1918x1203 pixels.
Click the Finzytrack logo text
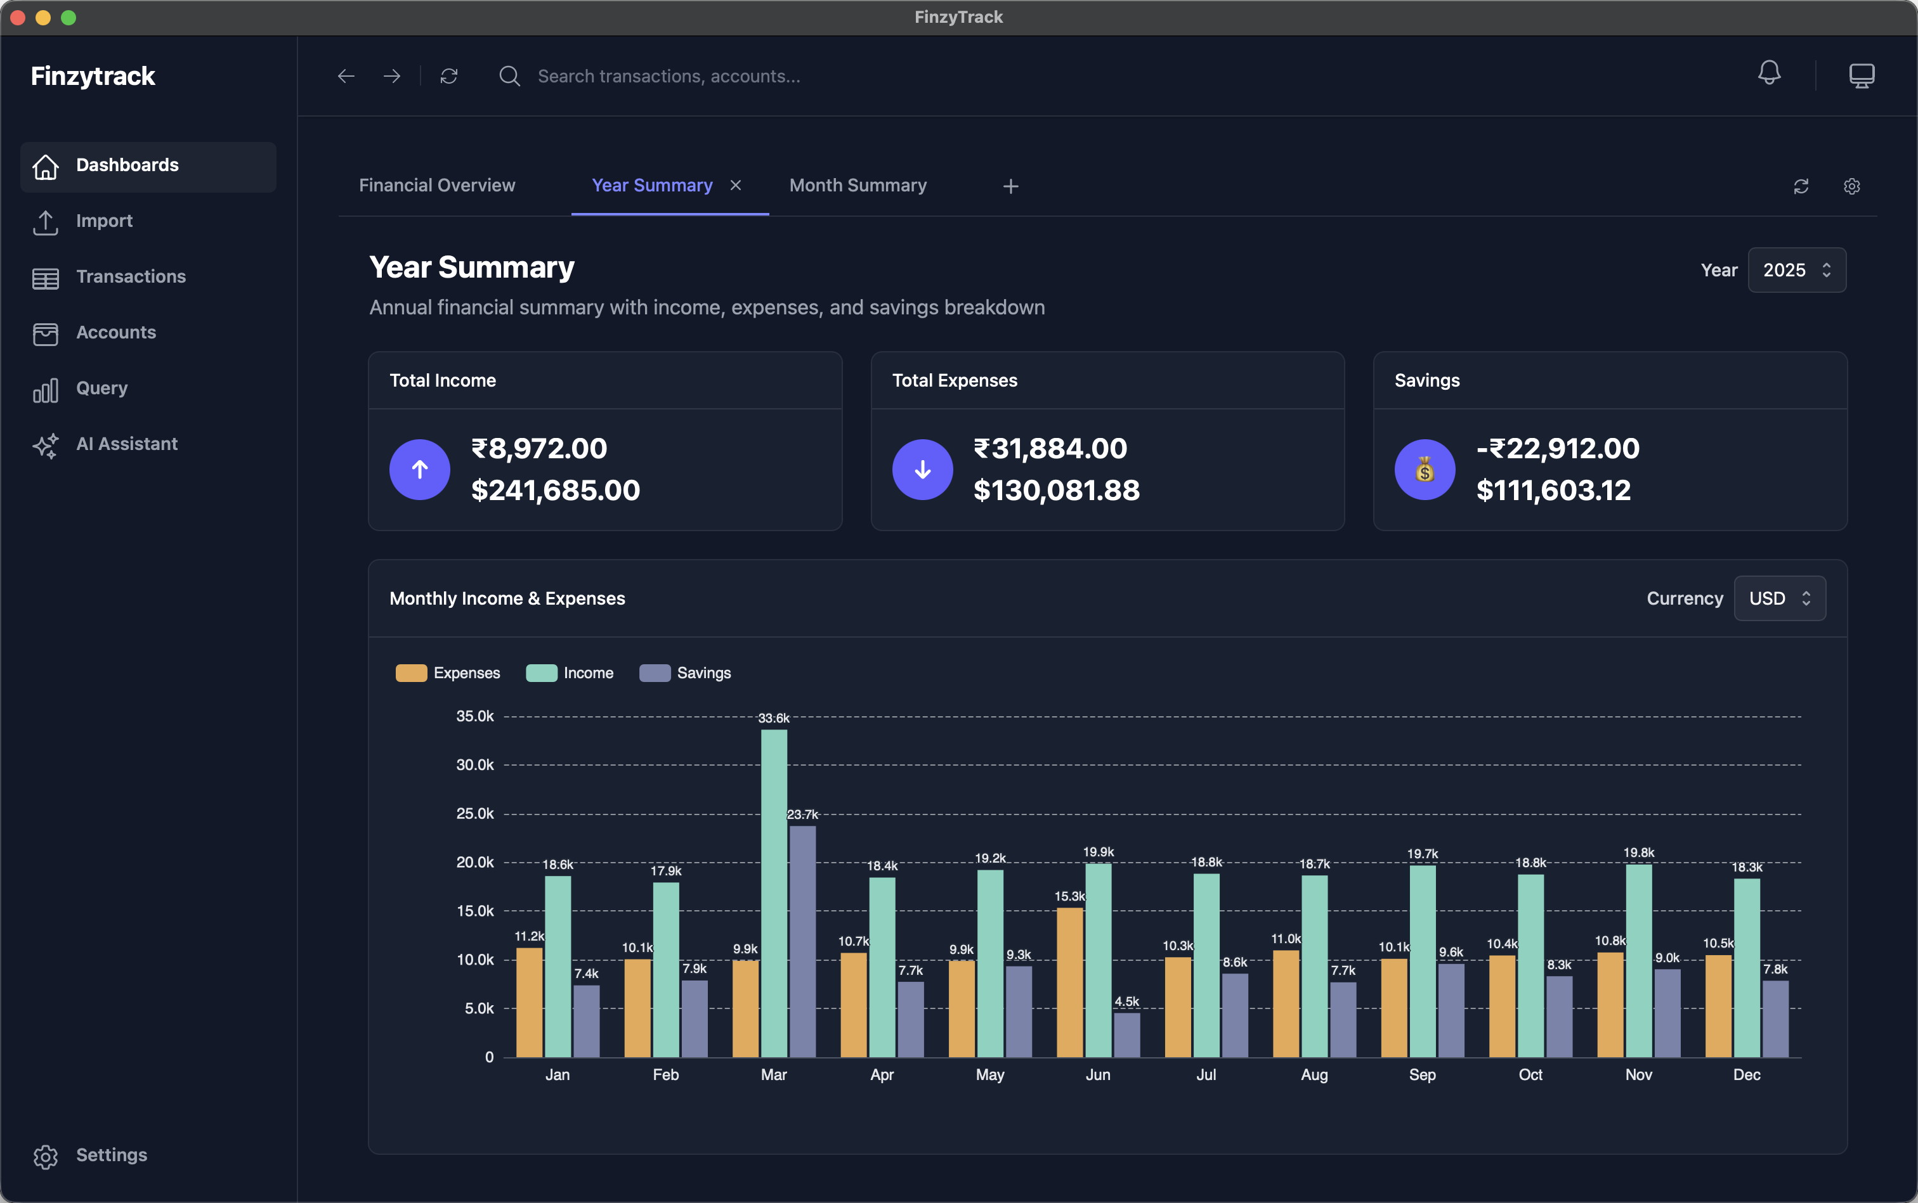click(93, 77)
